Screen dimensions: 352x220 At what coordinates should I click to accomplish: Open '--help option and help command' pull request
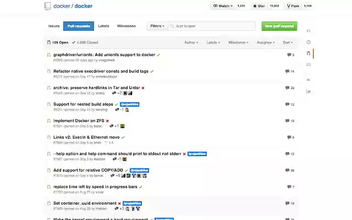point(117,154)
